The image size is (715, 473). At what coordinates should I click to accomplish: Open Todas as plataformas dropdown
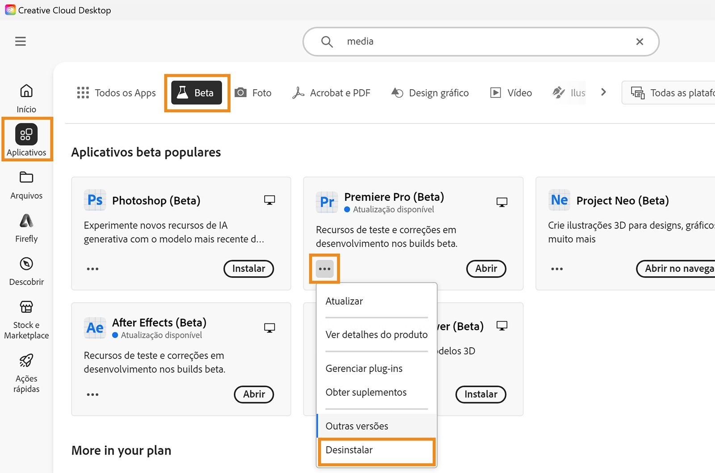pos(669,93)
